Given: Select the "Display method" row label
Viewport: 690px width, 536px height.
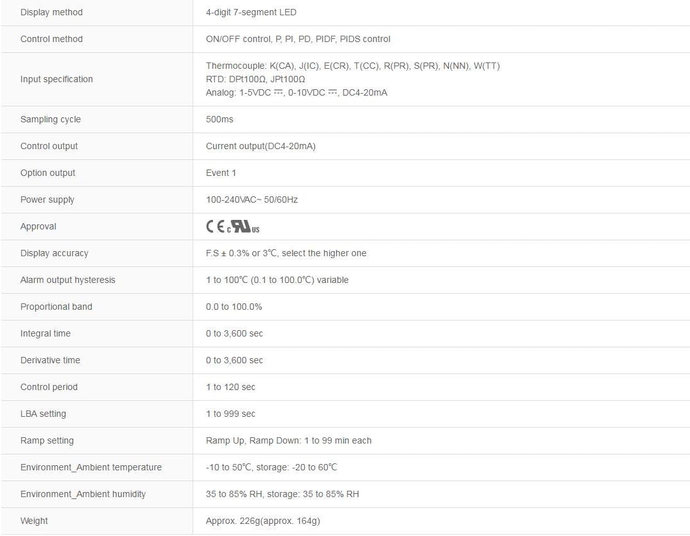Looking at the screenshot, I should point(52,12).
